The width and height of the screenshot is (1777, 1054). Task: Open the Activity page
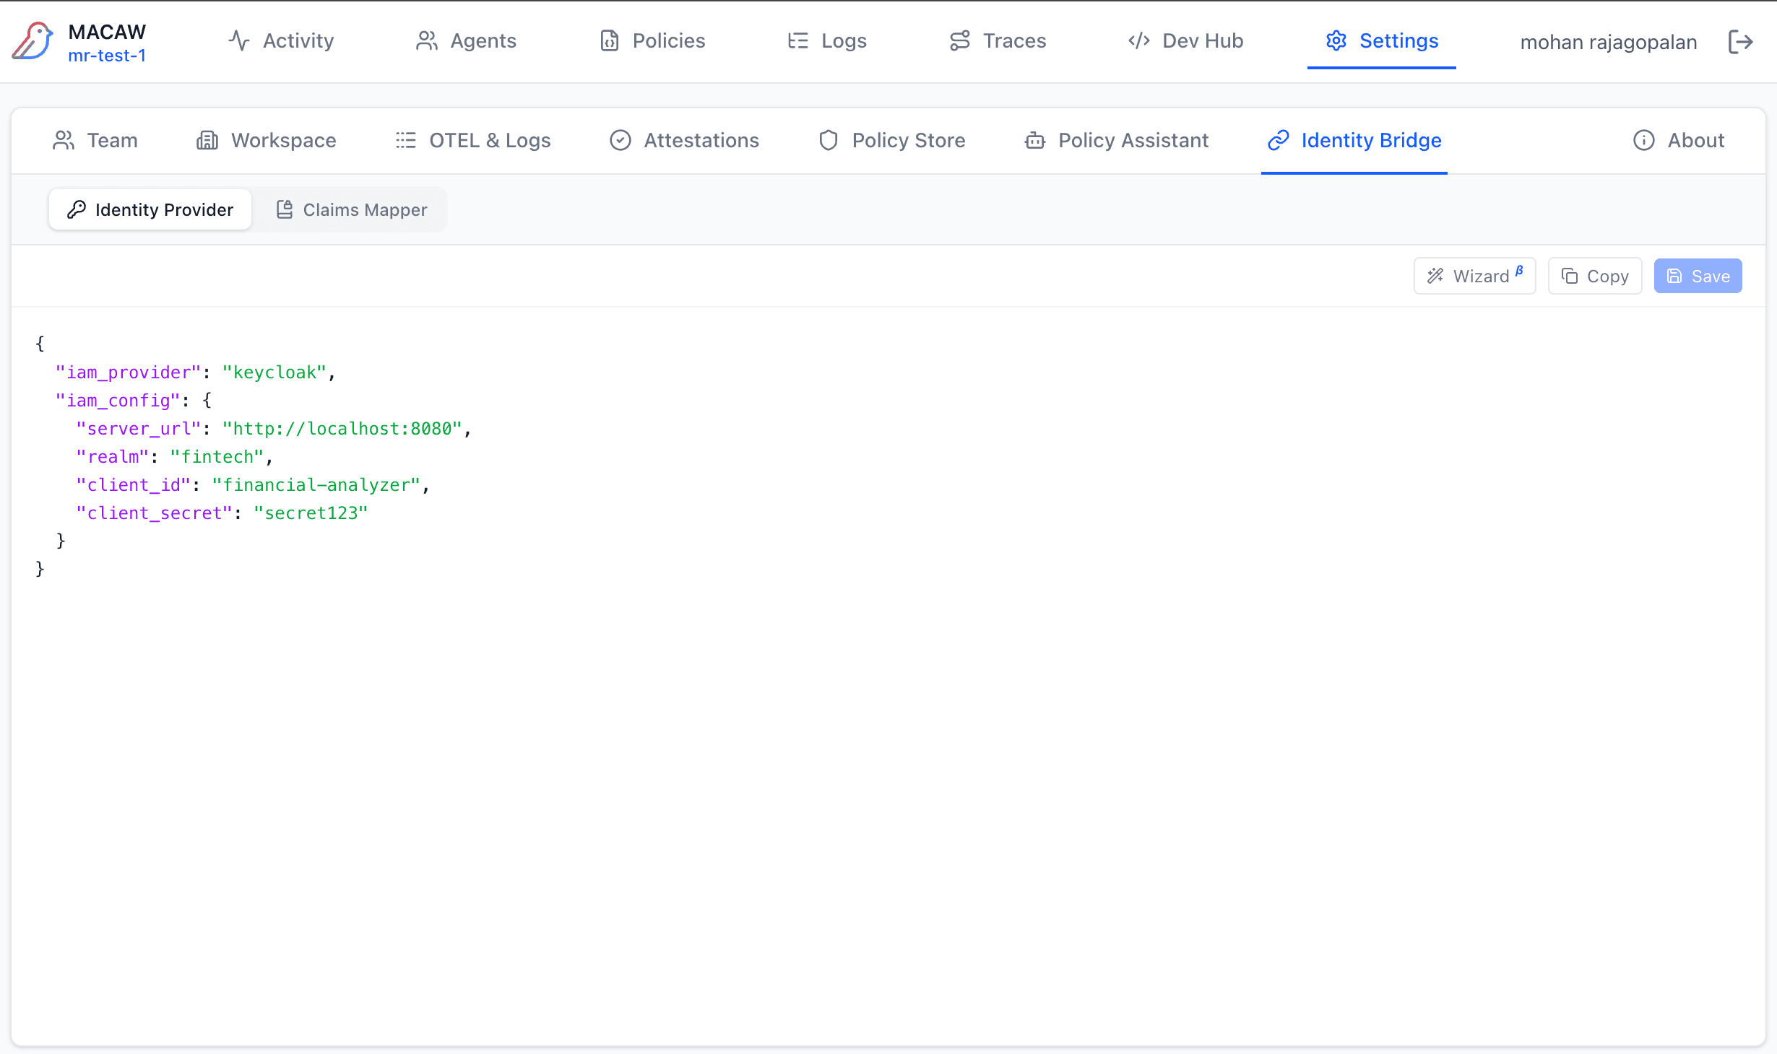click(281, 41)
